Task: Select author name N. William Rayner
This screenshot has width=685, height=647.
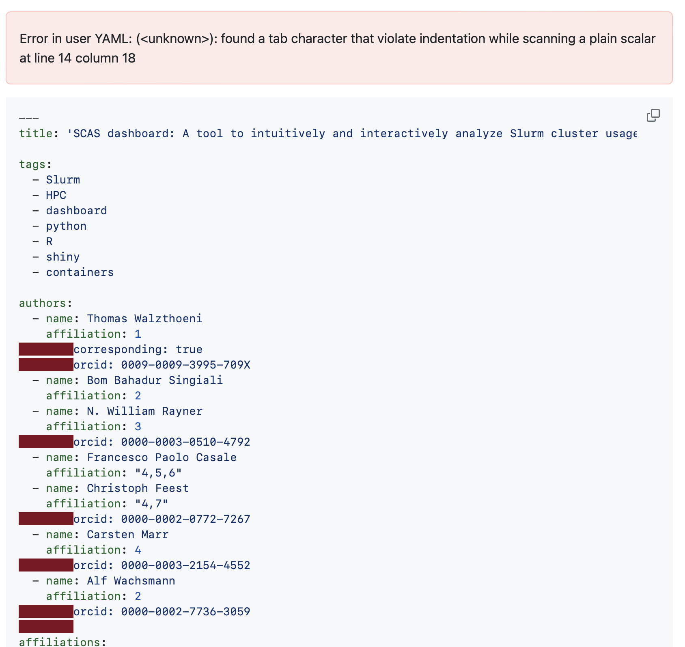Action: point(144,411)
